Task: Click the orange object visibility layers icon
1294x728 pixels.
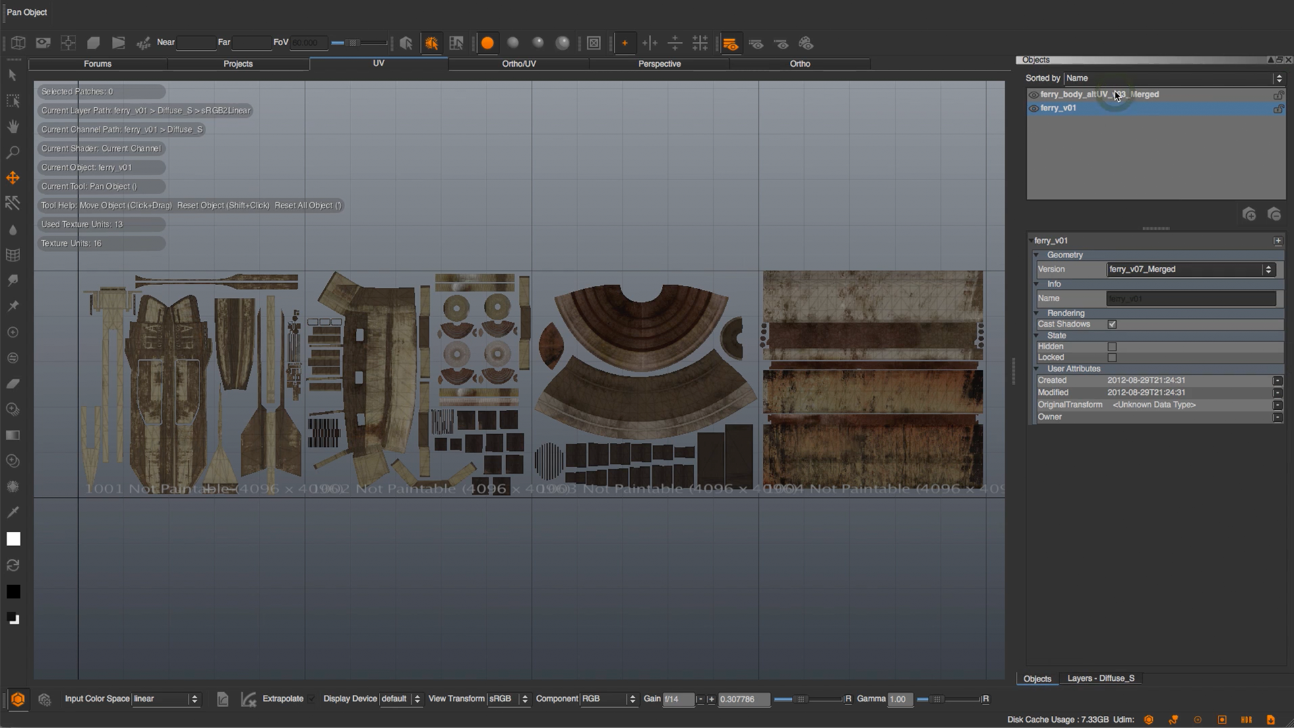Action: coord(730,44)
